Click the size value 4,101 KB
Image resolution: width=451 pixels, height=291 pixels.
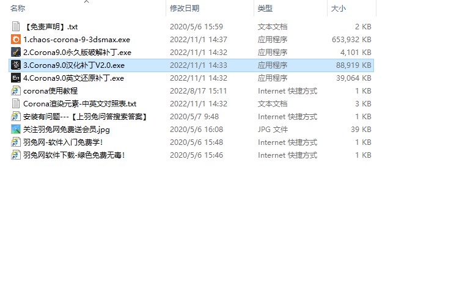tap(356, 53)
